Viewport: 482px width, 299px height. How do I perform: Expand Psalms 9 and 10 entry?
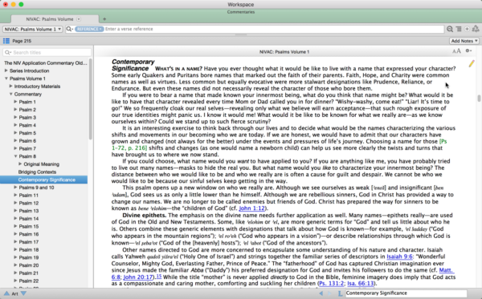[15, 188]
